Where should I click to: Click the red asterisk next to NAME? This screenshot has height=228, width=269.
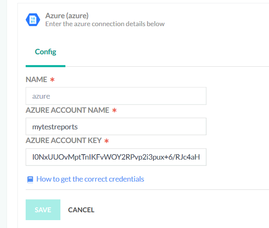coord(52,80)
